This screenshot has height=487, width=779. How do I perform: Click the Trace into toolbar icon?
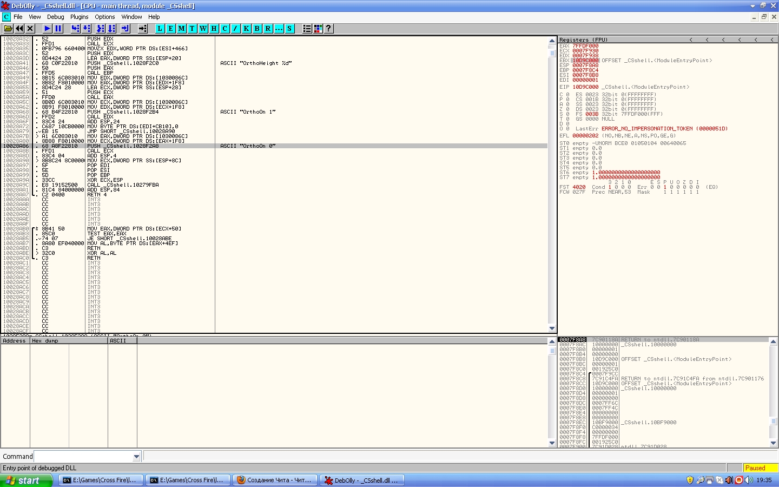coord(101,29)
